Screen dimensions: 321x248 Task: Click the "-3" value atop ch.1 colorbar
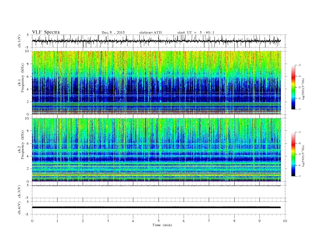coord(299,65)
